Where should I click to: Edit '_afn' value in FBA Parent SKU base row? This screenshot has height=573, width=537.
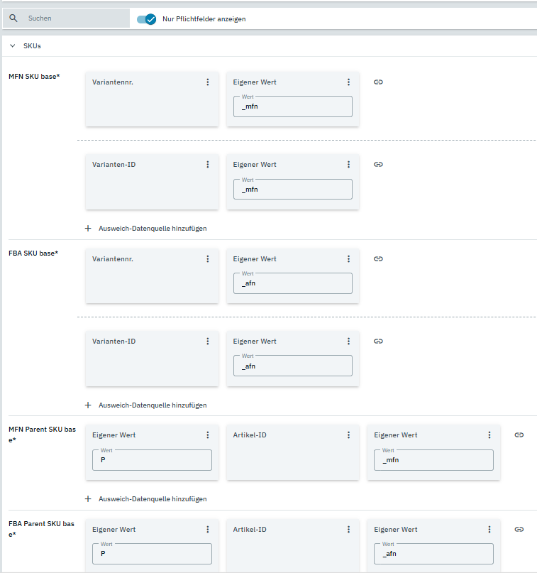[433, 555]
